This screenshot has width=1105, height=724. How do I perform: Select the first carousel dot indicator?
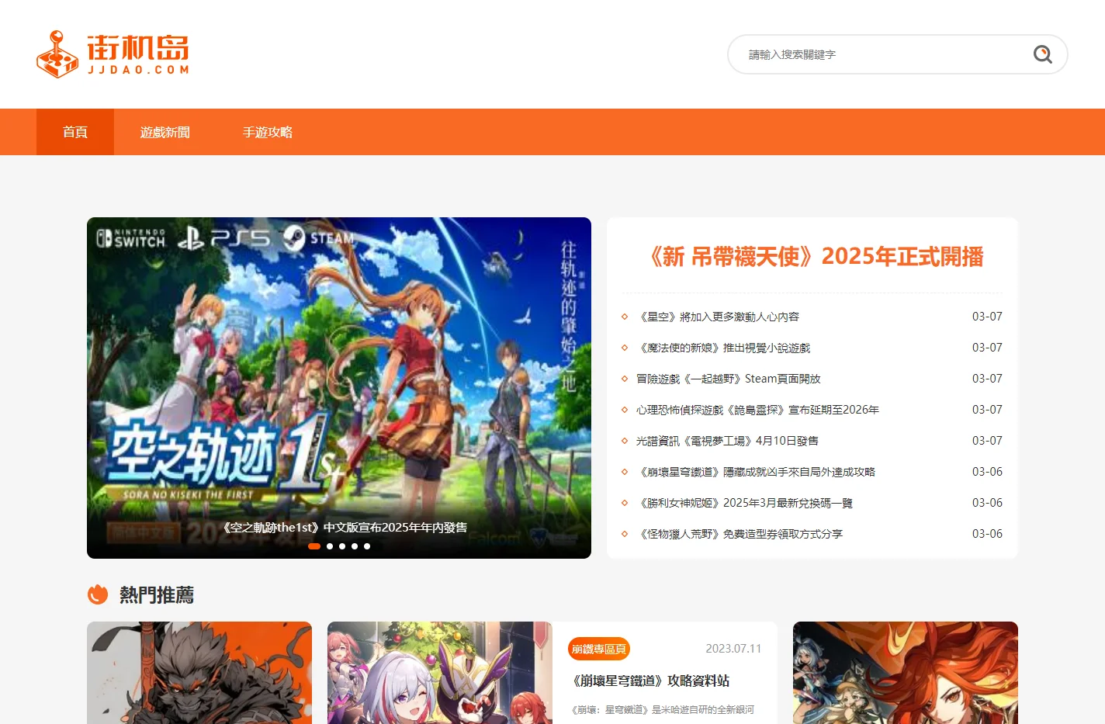coord(314,546)
